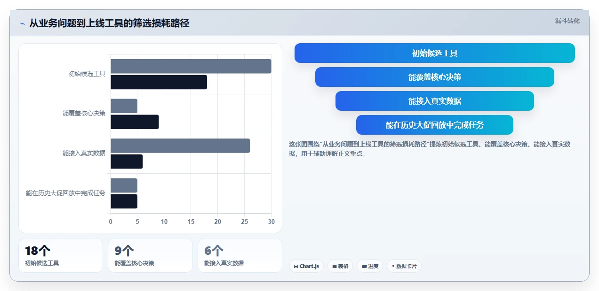The width and height of the screenshot is (599, 291).
Task: Click the x-axis value 30
Action: tap(271, 222)
